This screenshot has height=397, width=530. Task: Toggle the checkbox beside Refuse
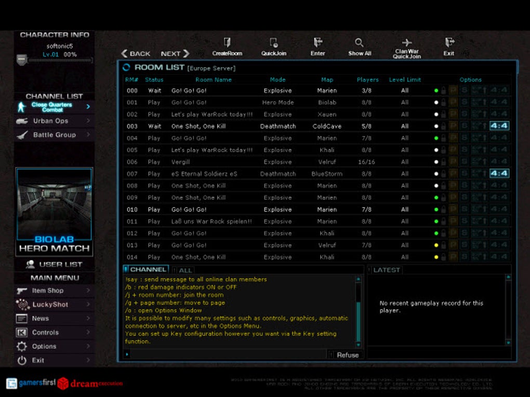332,355
